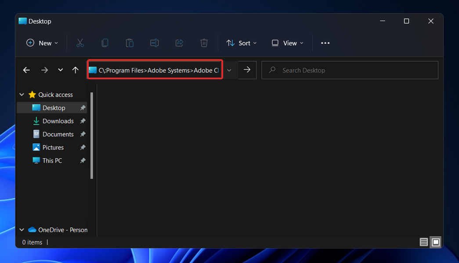Viewport: 459px width, 263px height.
Task: Go up one folder level
Action: point(75,70)
